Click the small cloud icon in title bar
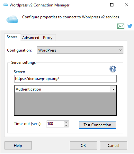 tap(5, 5)
